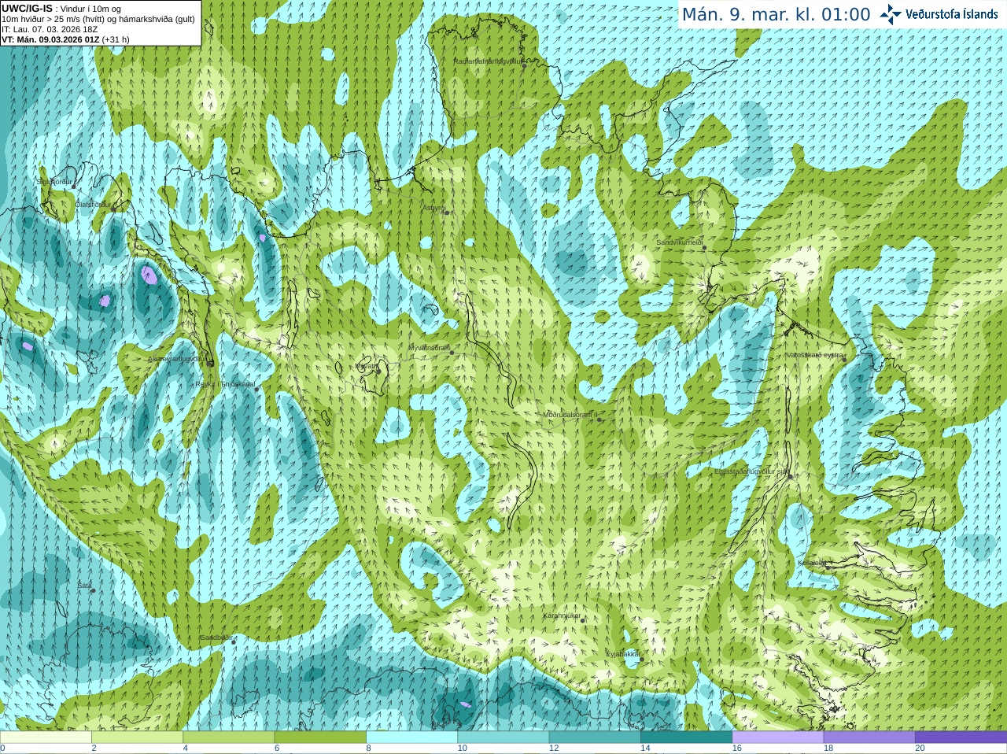Click the 18–20 m/s medium purple legend swatch
This screenshot has width=1007, height=754.
point(869,737)
